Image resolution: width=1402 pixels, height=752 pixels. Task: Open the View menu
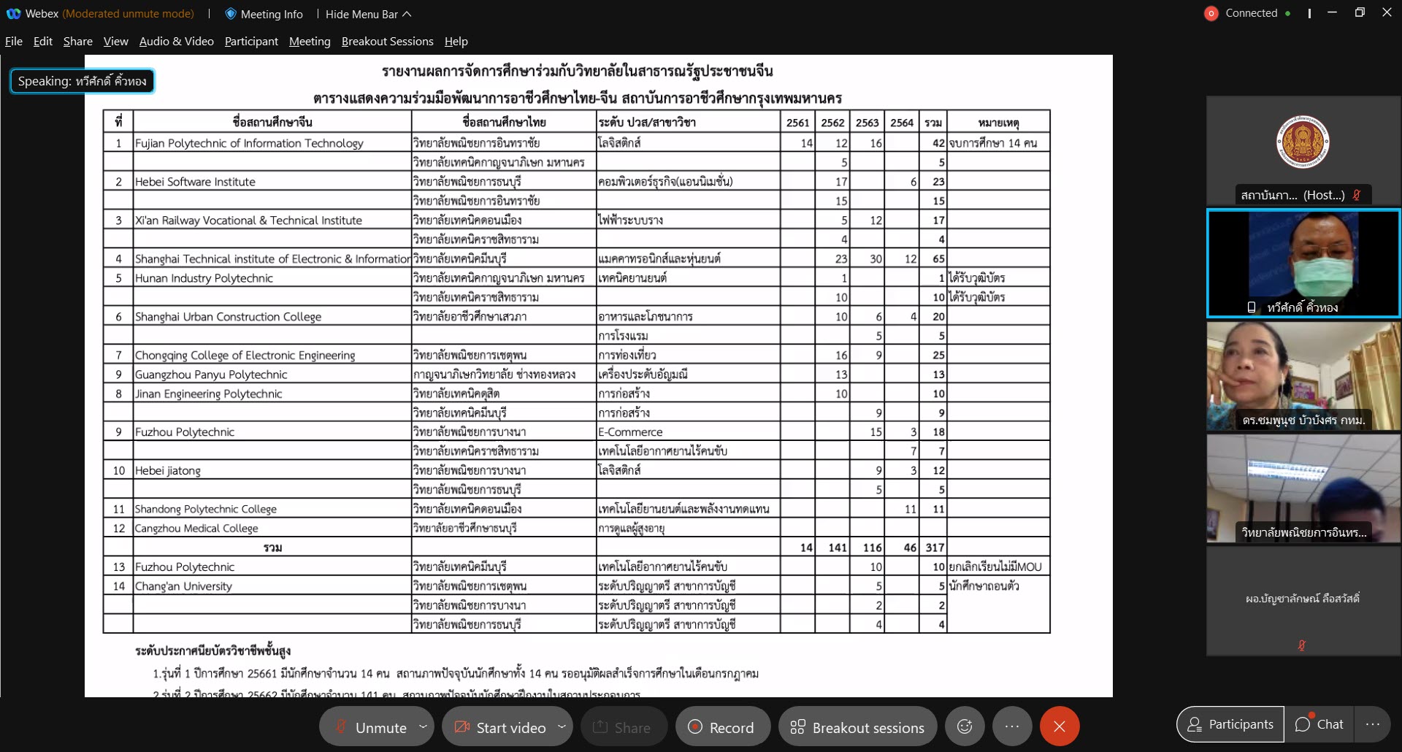coord(115,42)
